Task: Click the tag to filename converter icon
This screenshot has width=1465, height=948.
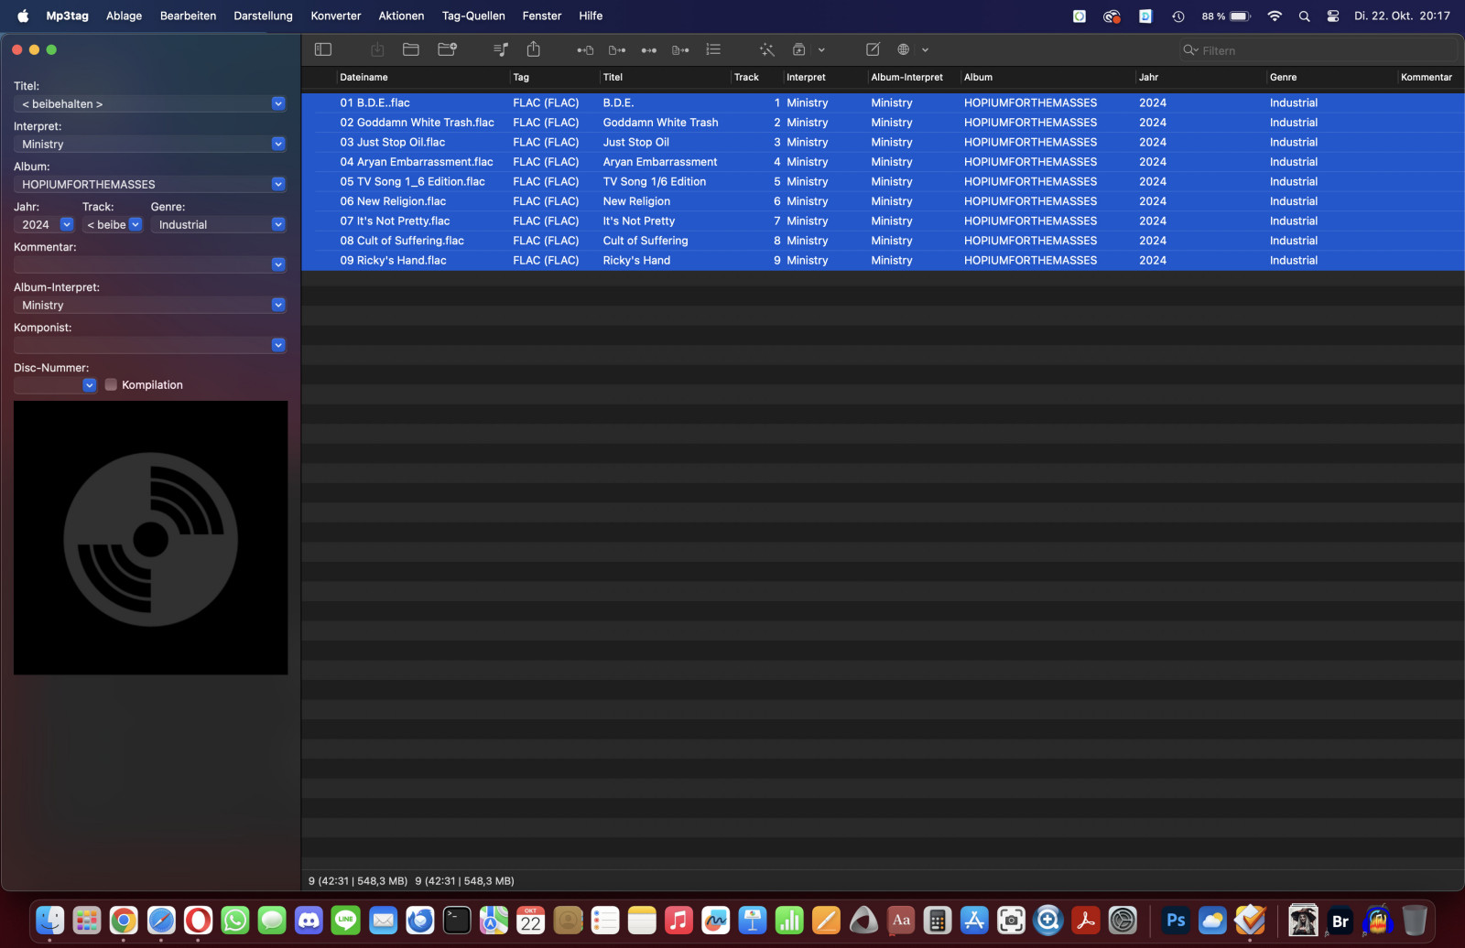Action: point(585,50)
